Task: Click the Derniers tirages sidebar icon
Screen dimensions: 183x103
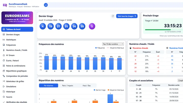Action: pos(4,34)
